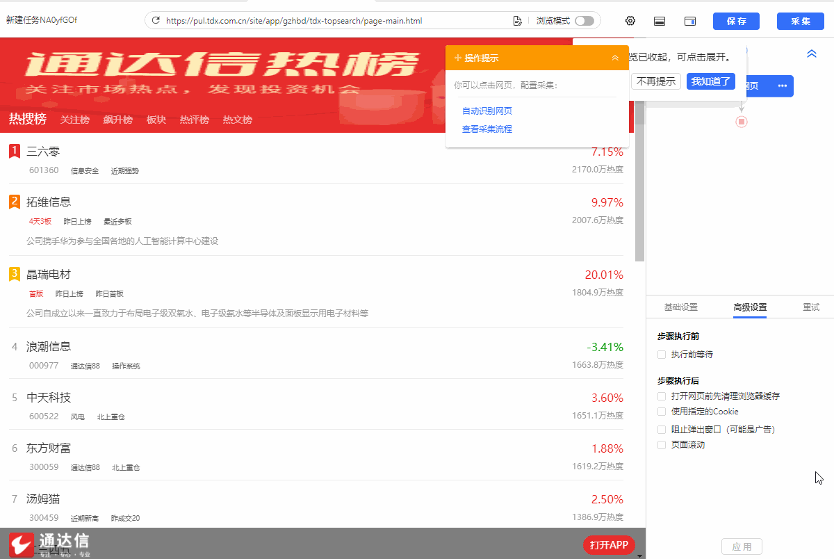
Task: Click the 查看采集流程 link
Action: (487, 129)
